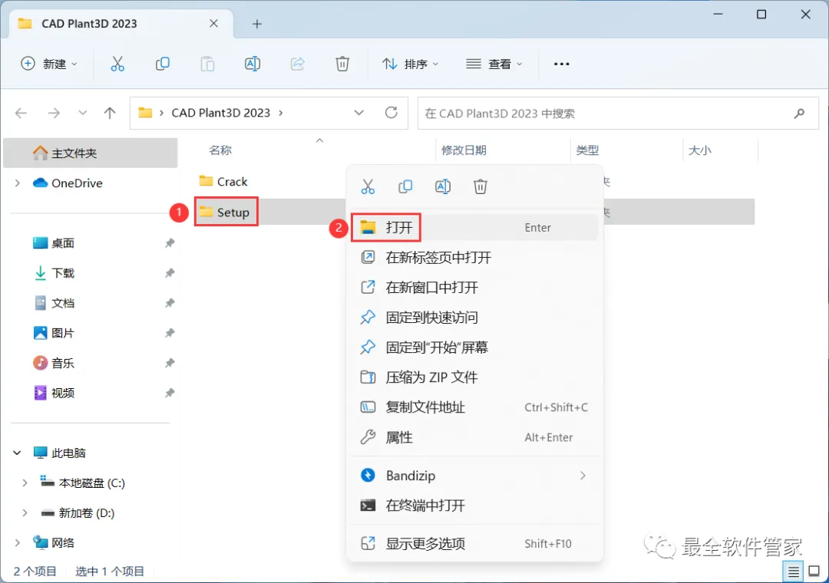Unpin 桌面 from quick access

point(169,243)
